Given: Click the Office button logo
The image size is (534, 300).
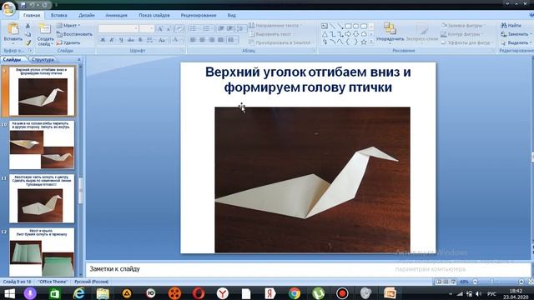Looking at the screenshot, I should tap(8, 8).
